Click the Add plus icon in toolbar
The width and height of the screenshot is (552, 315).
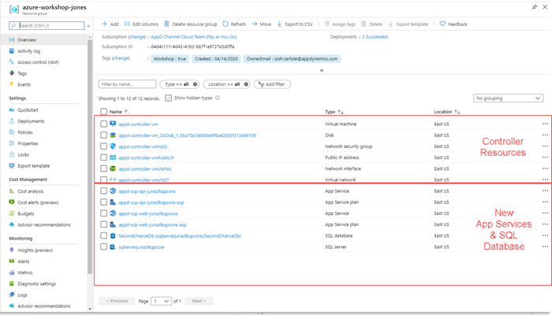[105, 24]
